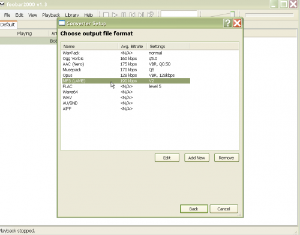300x235 pixels.
Task: Click the 'VBR, Q0.50' settings value
Action: (x=160, y=64)
